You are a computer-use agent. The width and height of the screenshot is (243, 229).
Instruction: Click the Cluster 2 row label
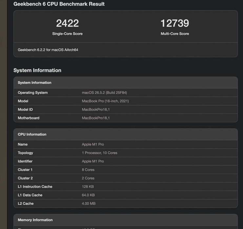tap(25, 178)
